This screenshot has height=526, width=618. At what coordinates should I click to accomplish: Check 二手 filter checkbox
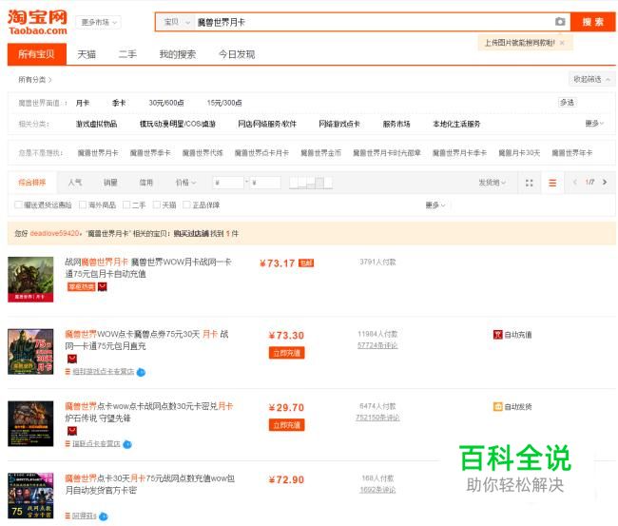pyautogui.click(x=126, y=205)
